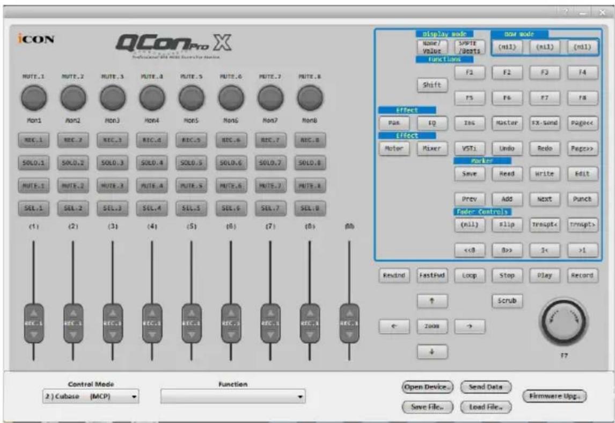Click the Record transport button

(582, 275)
